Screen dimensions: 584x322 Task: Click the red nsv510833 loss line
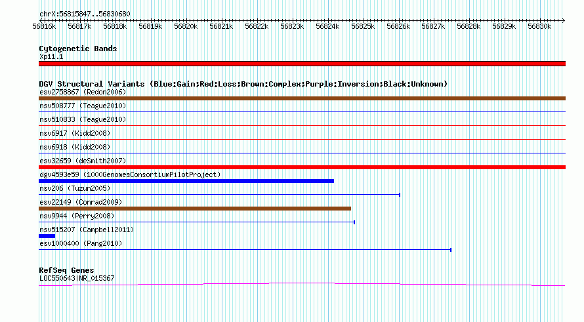click(302, 125)
